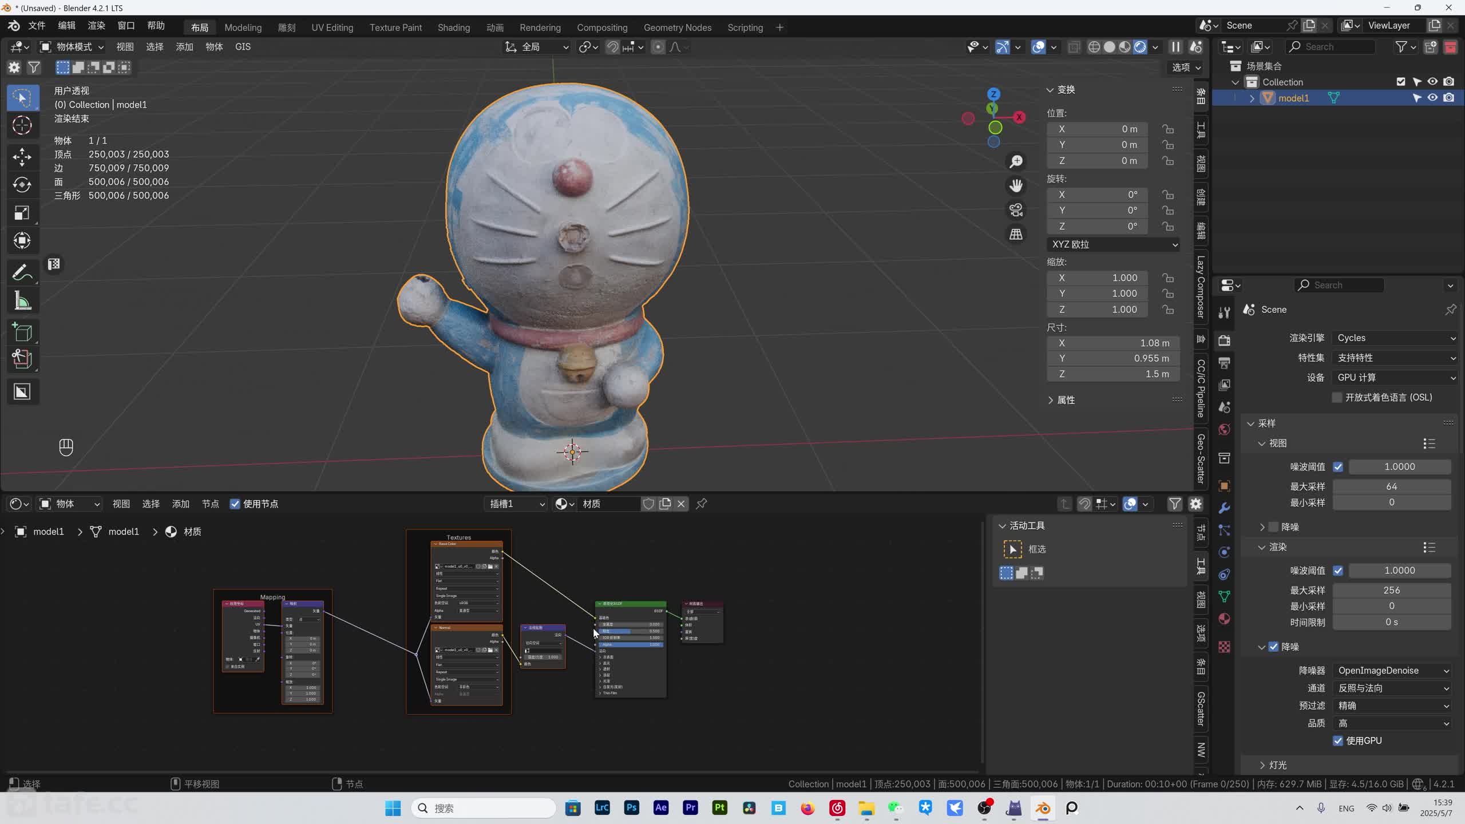The image size is (1465, 824).
Task: Toggle snapping magnet in viewport header
Action: [612, 47]
